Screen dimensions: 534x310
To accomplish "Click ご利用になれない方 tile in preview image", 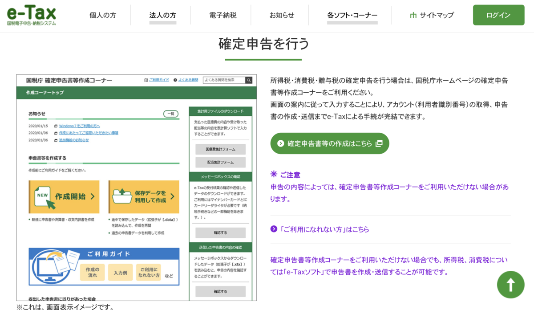I will (x=148, y=272).
